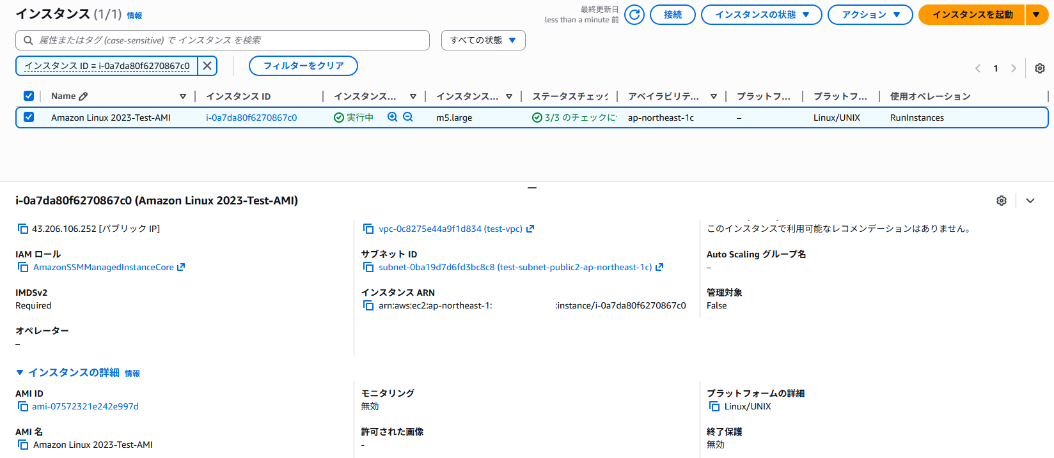Click フィルターをクリア button
The height and width of the screenshot is (458, 1054).
coord(303,66)
